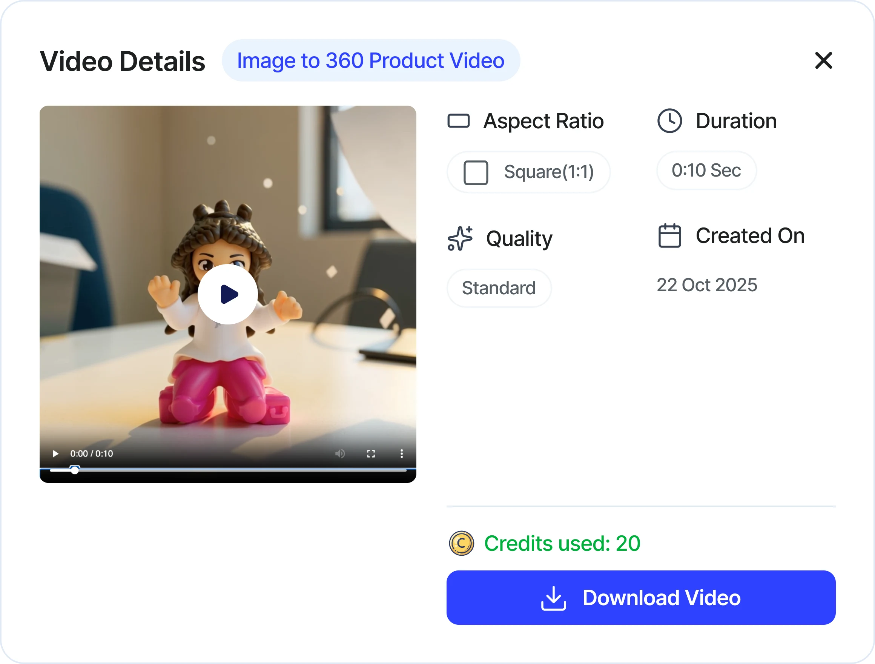Click the Download Video button
Screen dimensions: 875x664
(640, 598)
